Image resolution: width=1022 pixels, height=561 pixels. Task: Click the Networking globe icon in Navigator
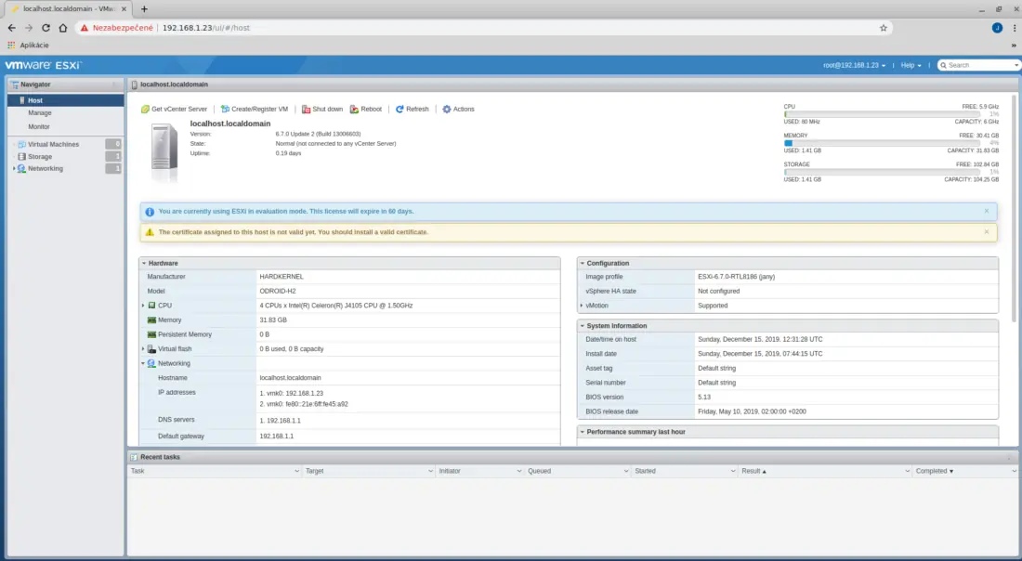point(21,169)
